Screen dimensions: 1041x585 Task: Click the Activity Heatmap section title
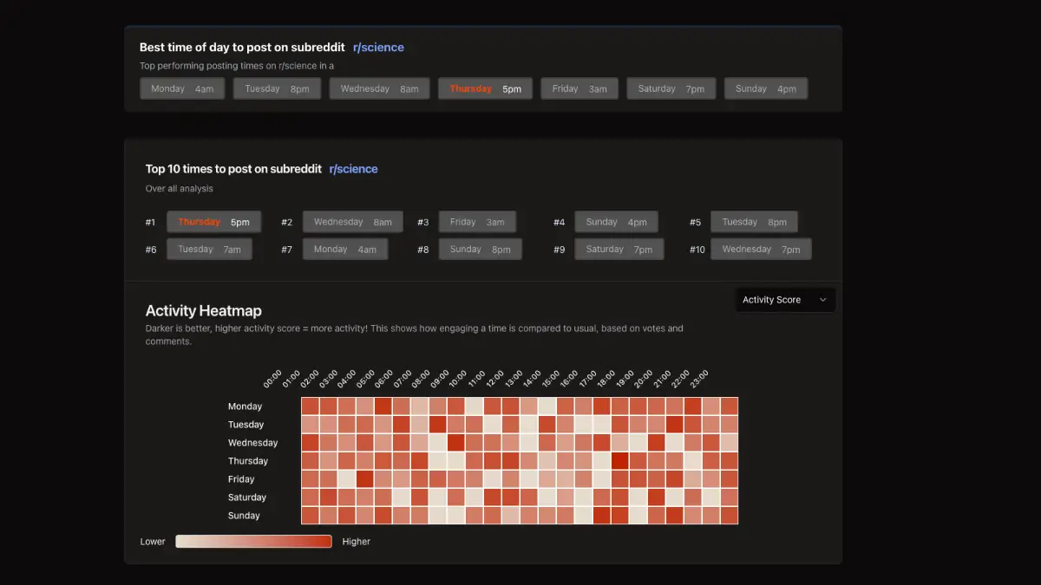203,311
